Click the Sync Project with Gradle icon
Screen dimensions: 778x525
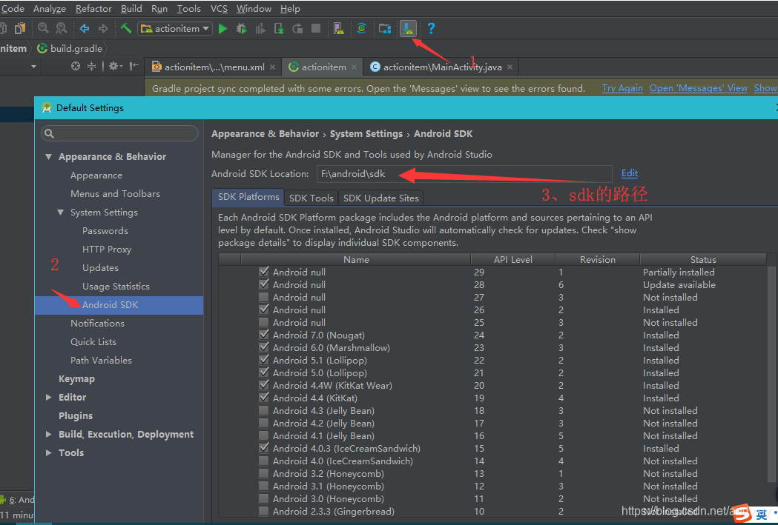pyautogui.click(x=362, y=29)
